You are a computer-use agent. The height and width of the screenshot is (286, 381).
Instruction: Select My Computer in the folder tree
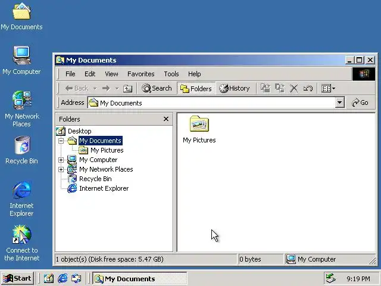[x=98, y=160]
